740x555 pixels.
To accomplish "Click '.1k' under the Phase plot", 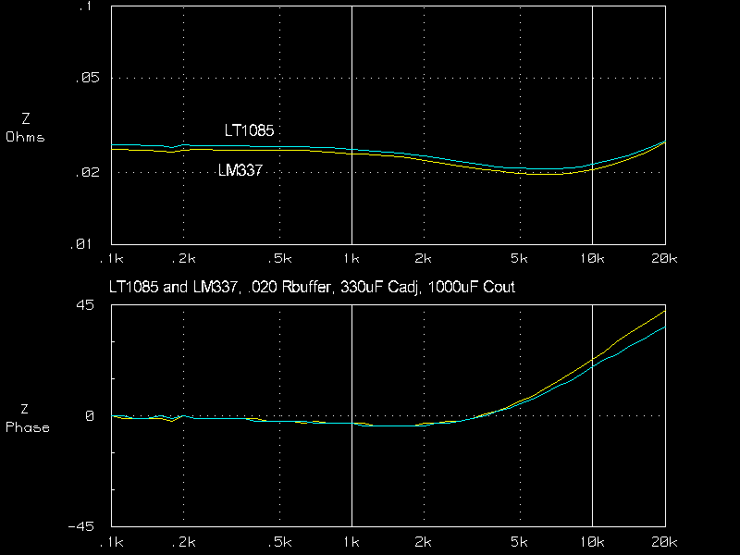I will coord(112,542).
